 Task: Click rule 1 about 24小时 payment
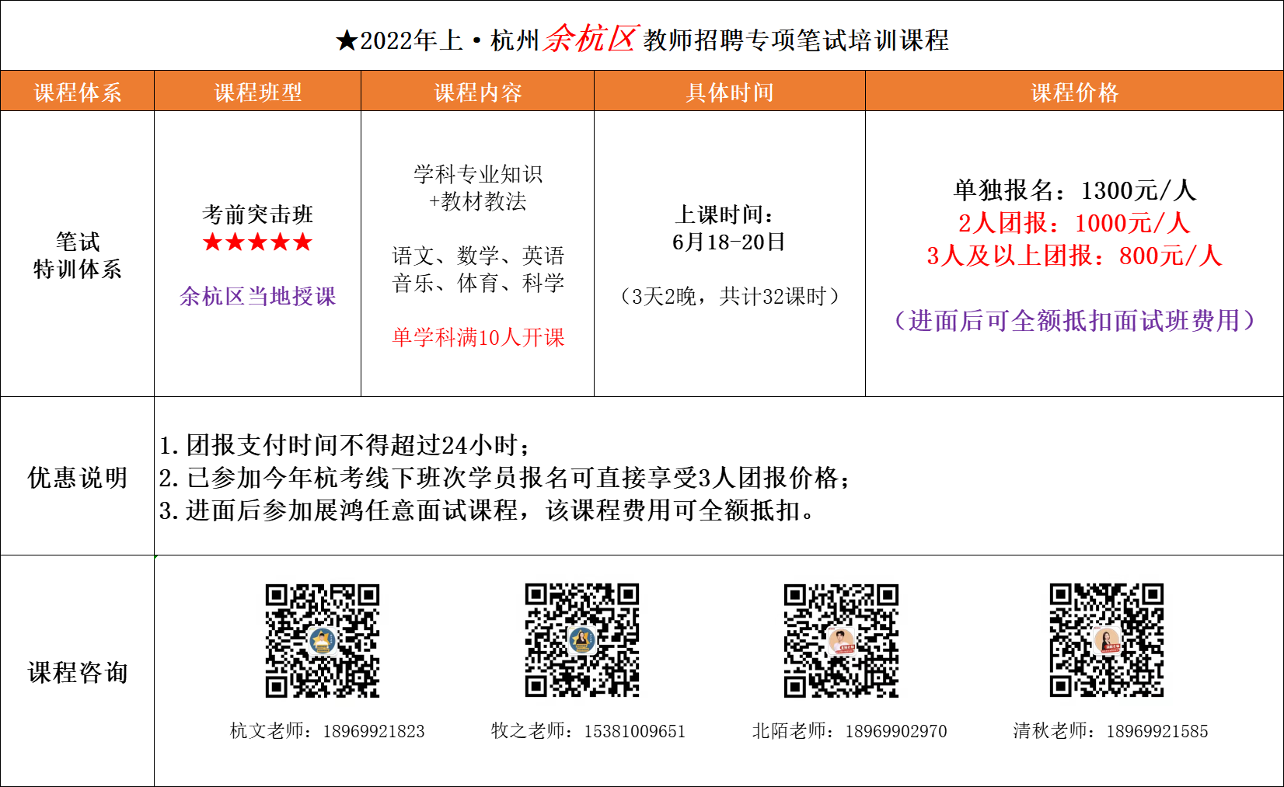345,445
